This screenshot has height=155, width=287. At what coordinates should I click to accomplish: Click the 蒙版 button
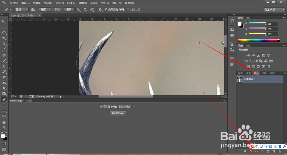click(x=57, y=9)
